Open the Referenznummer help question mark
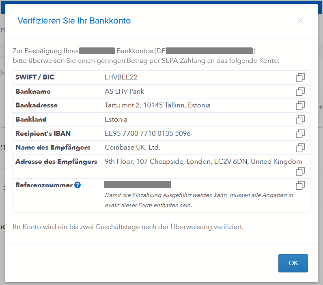The width and height of the screenshot is (323, 285). click(78, 185)
